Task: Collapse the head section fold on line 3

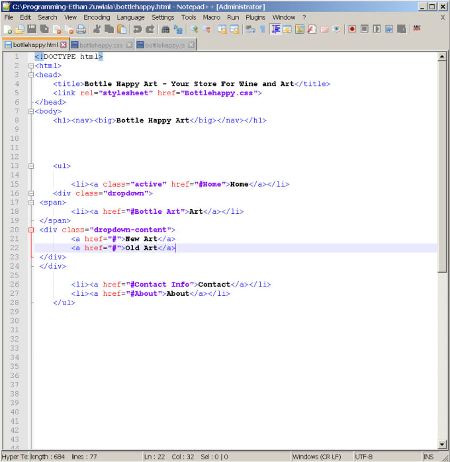Action: tap(31, 75)
